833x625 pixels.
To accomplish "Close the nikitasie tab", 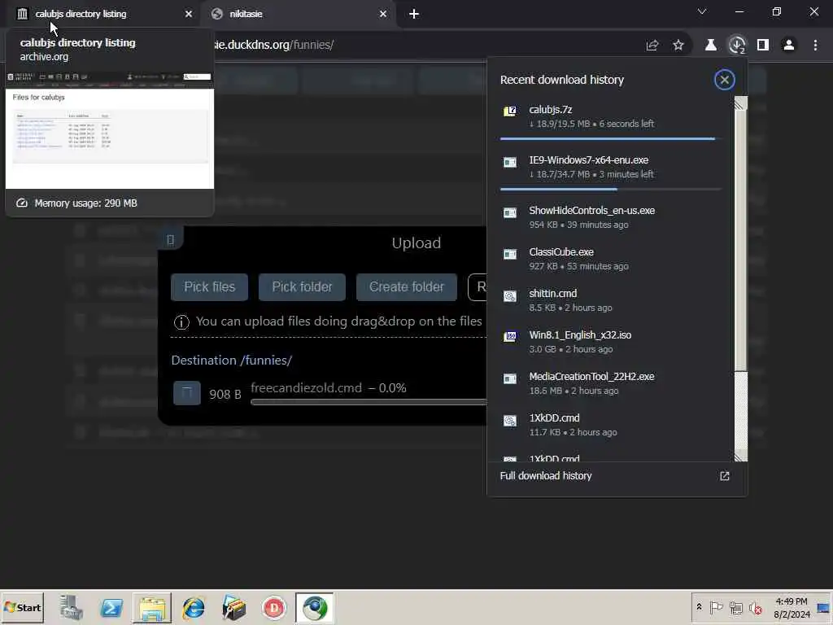I will pos(383,14).
